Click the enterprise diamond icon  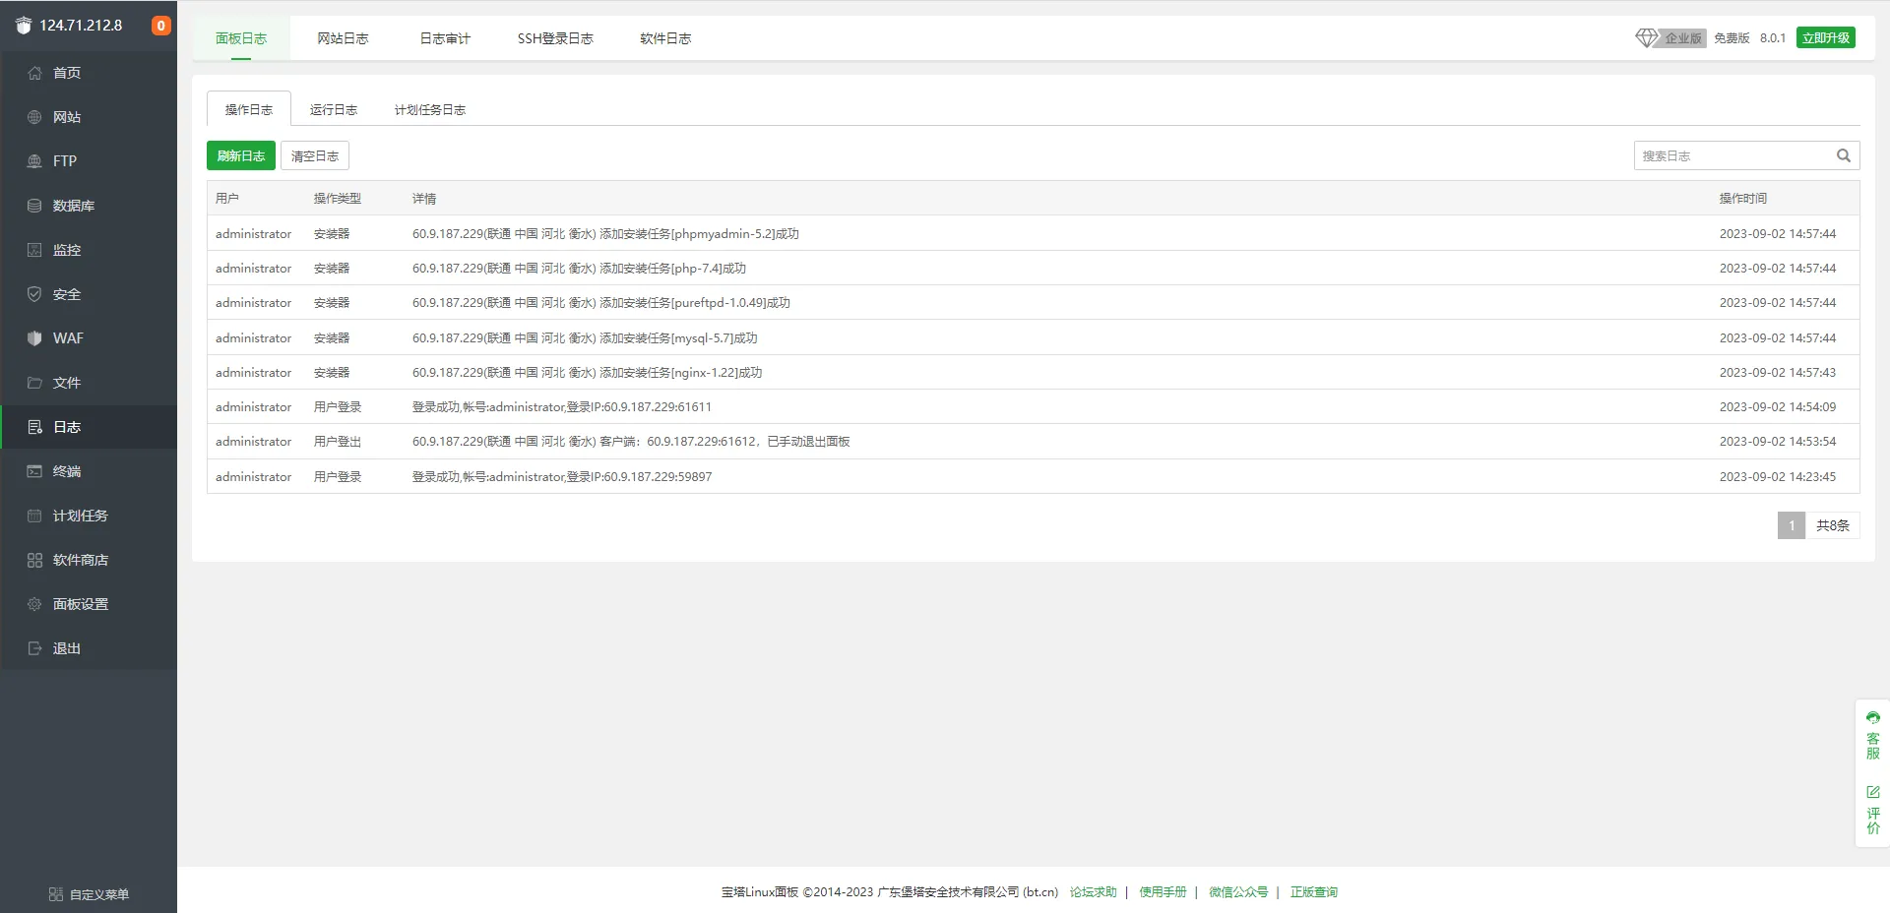[x=1647, y=37]
